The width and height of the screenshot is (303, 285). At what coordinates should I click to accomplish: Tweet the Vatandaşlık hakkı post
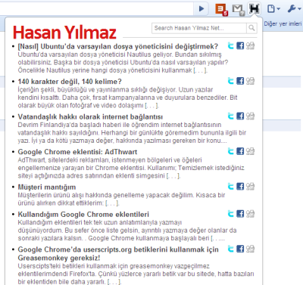[x=231, y=116]
